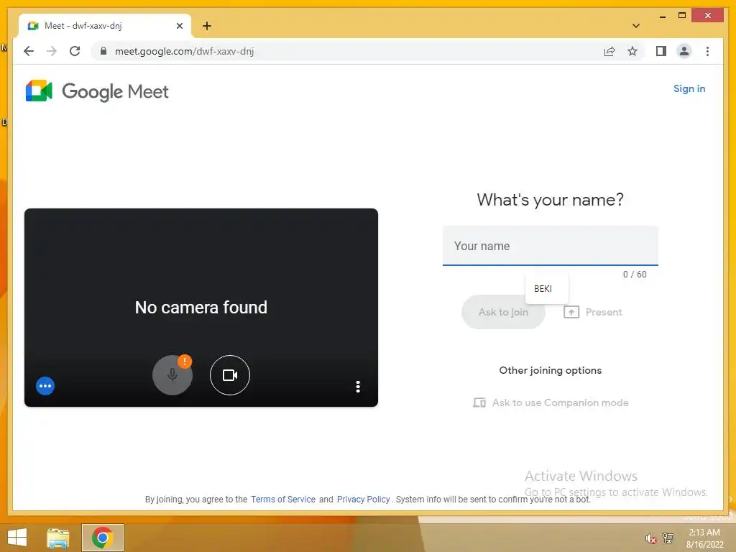
Task: Toggle the camera button in the preview
Action: coord(229,375)
